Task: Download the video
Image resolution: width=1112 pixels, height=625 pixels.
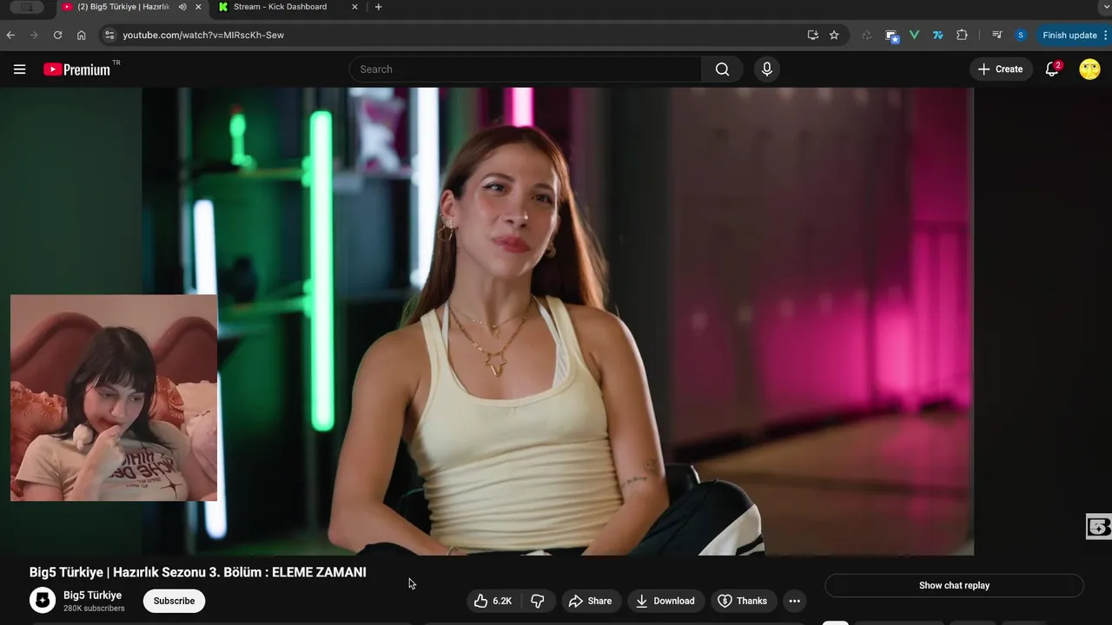Action: [x=665, y=601]
